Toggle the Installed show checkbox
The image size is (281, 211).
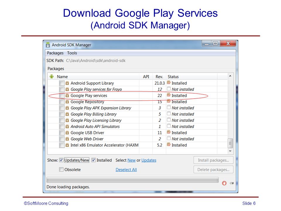point(94,160)
